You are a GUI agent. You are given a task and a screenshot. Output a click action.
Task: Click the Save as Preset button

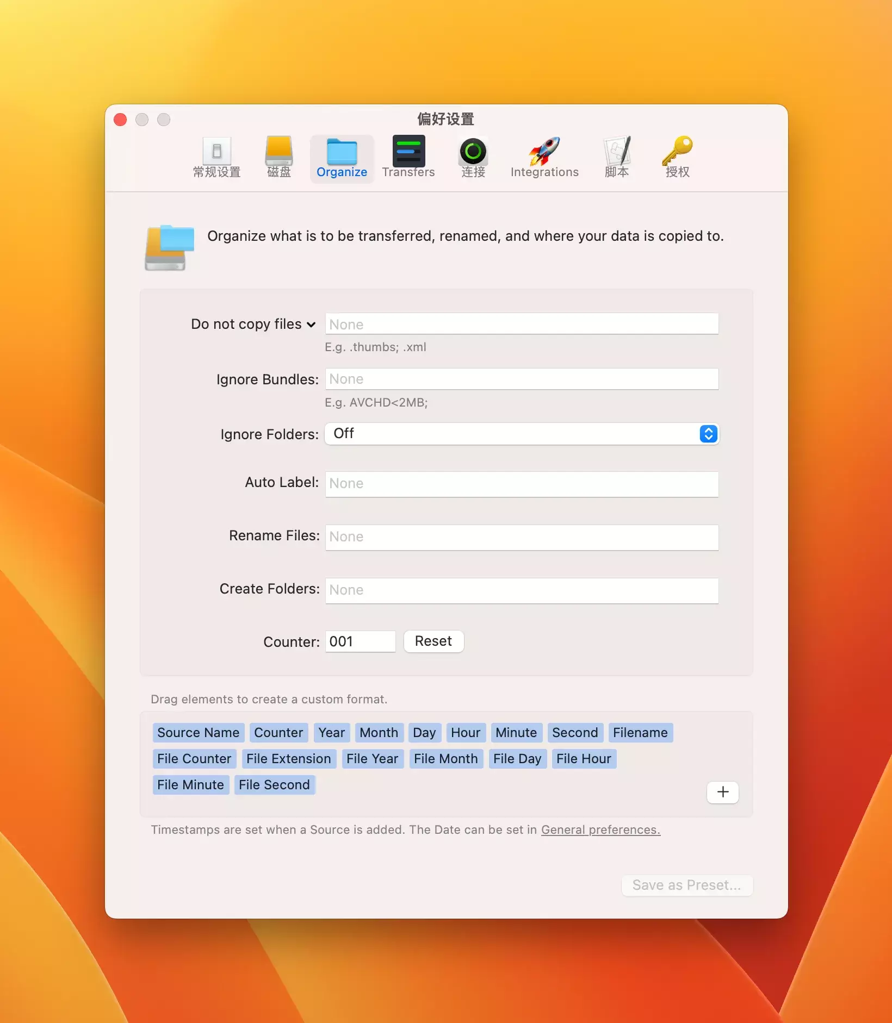[686, 885]
